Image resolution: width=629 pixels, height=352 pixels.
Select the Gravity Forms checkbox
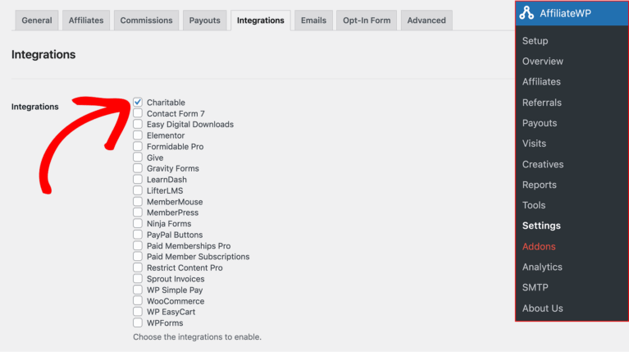tap(138, 168)
